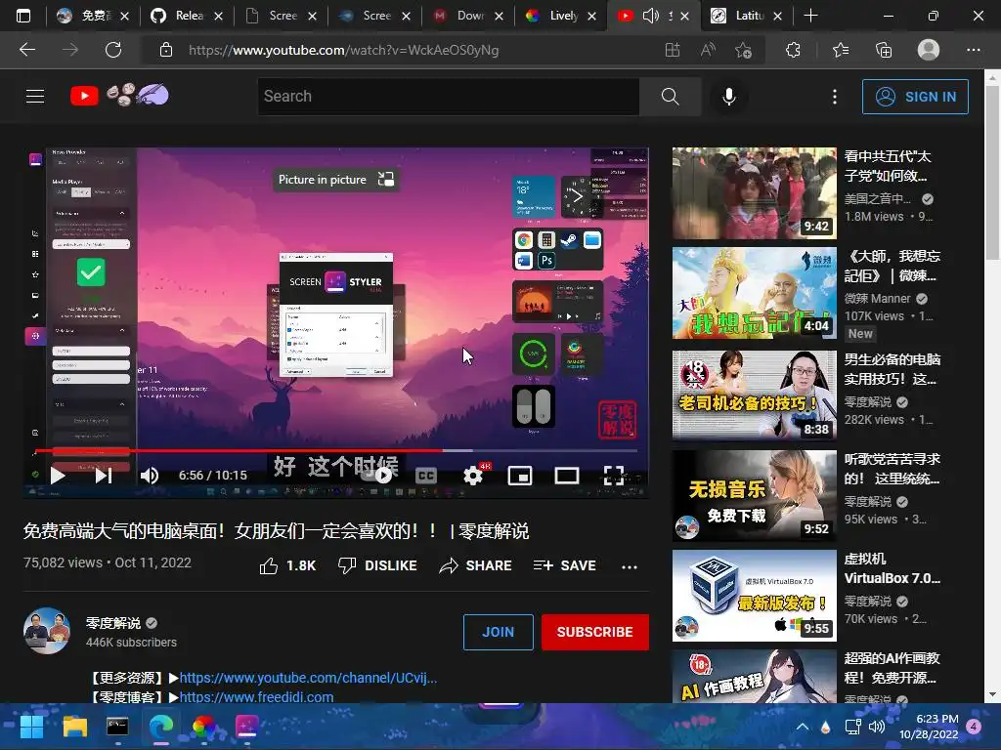
Task: Click SIGN IN button
Action: [915, 97]
